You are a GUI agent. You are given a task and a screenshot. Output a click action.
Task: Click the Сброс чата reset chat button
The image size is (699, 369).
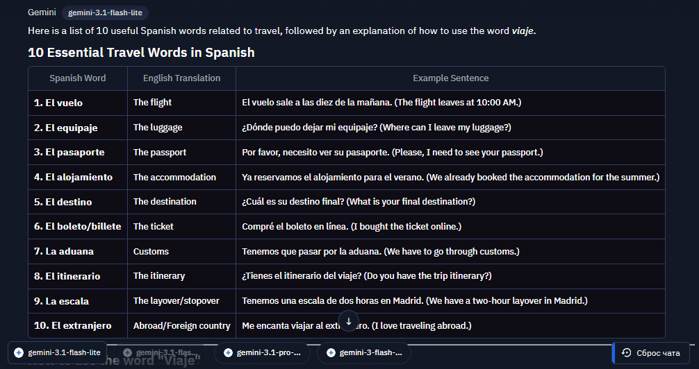pos(651,352)
